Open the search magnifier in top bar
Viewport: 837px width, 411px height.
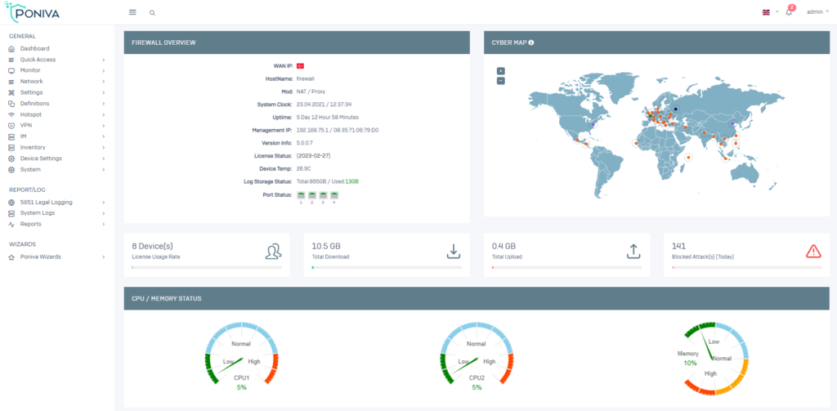[x=152, y=12]
